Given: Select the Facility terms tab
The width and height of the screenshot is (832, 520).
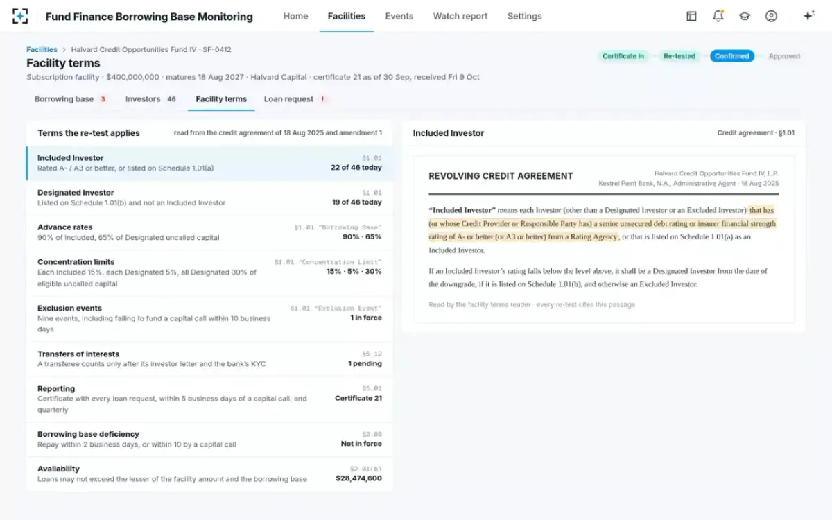Looking at the screenshot, I should pyautogui.click(x=221, y=99).
